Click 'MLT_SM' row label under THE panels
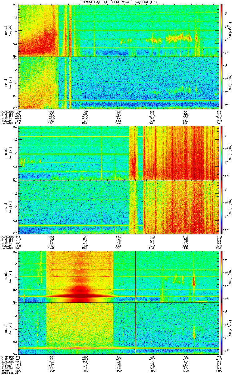Screen dimensions: 234x375 6,366
